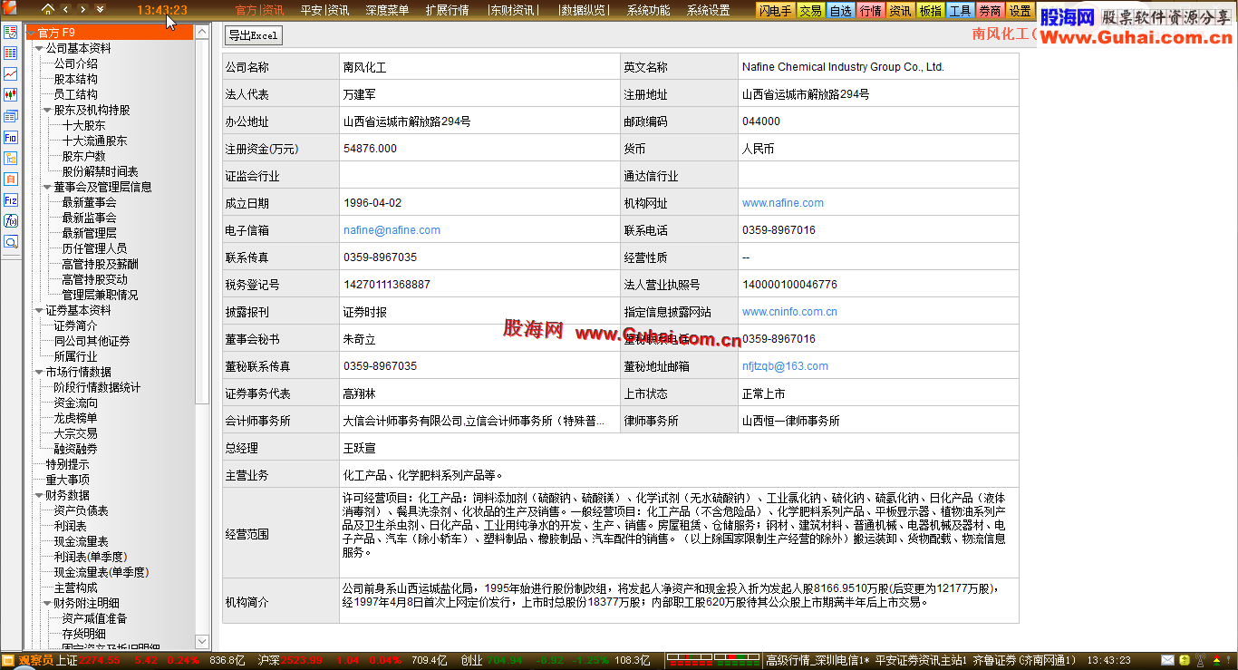Collapse the 市场行情数据 tree section
Image resolution: width=1238 pixels, height=670 pixels.
pyautogui.click(x=39, y=372)
